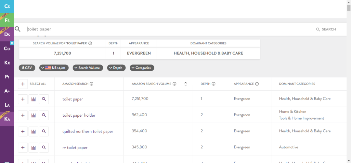The image size is (351, 163).
Task: Show chart for rv toilet paper row
Action: 33,147
